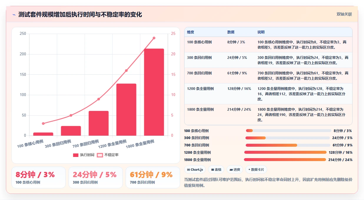This screenshot has height=200, width=364.
Task: Toggle the 不稳定率 legend item
Action: pyautogui.click(x=108, y=155)
